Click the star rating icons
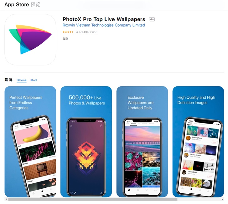 pyautogui.click(x=68, y=32)
